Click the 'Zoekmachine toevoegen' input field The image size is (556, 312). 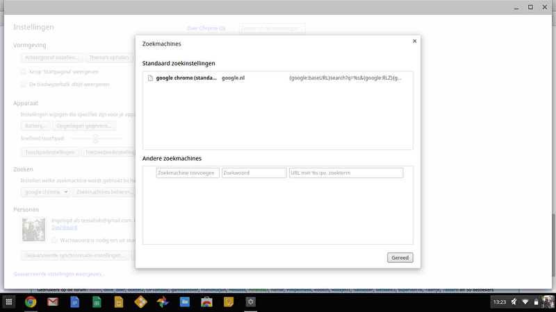coord(188,173)
